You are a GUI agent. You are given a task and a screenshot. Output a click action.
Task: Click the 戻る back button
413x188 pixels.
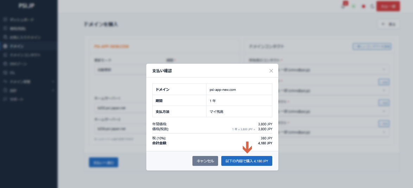tap(388, 24)
